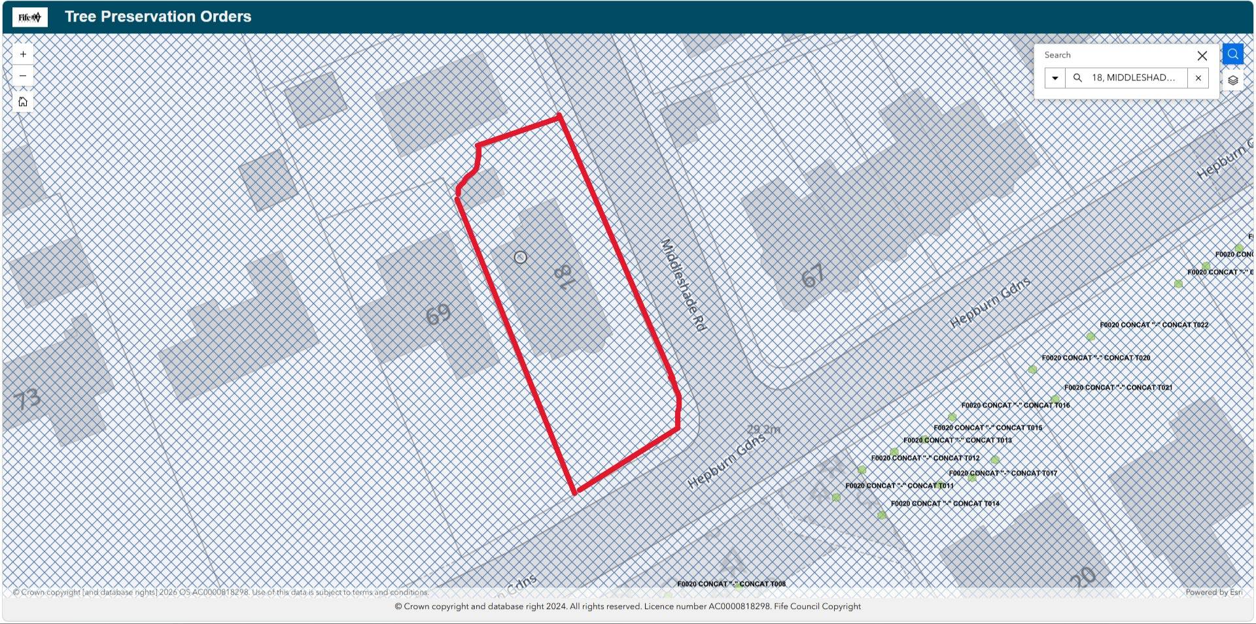The width and height of the screenshot is (1256, 624).
Task: Select the circular marker on property 18
Action: pyautogui.click(x=521, y=257)
